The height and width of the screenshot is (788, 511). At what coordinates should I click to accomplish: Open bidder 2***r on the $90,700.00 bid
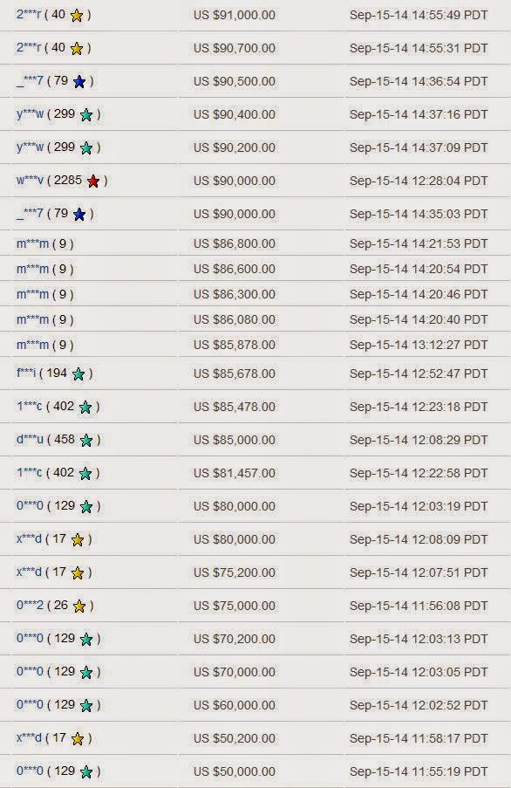29,48
